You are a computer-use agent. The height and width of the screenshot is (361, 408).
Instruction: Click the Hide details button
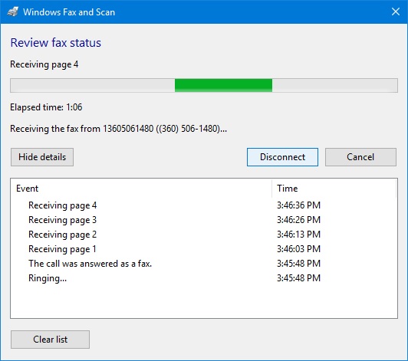point(42,157)
